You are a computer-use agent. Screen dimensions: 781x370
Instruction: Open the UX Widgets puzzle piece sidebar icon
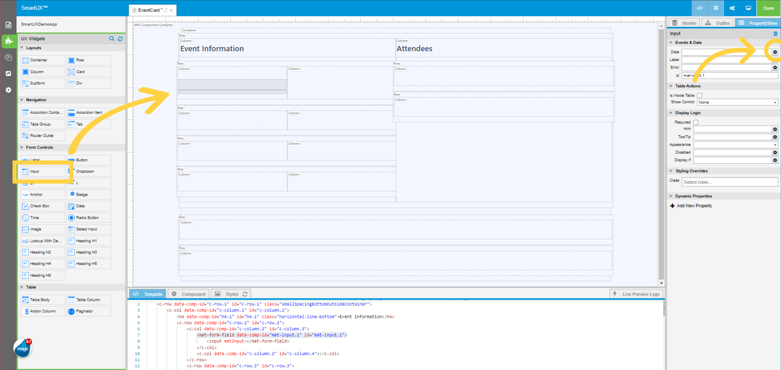(x=9, y=41)
